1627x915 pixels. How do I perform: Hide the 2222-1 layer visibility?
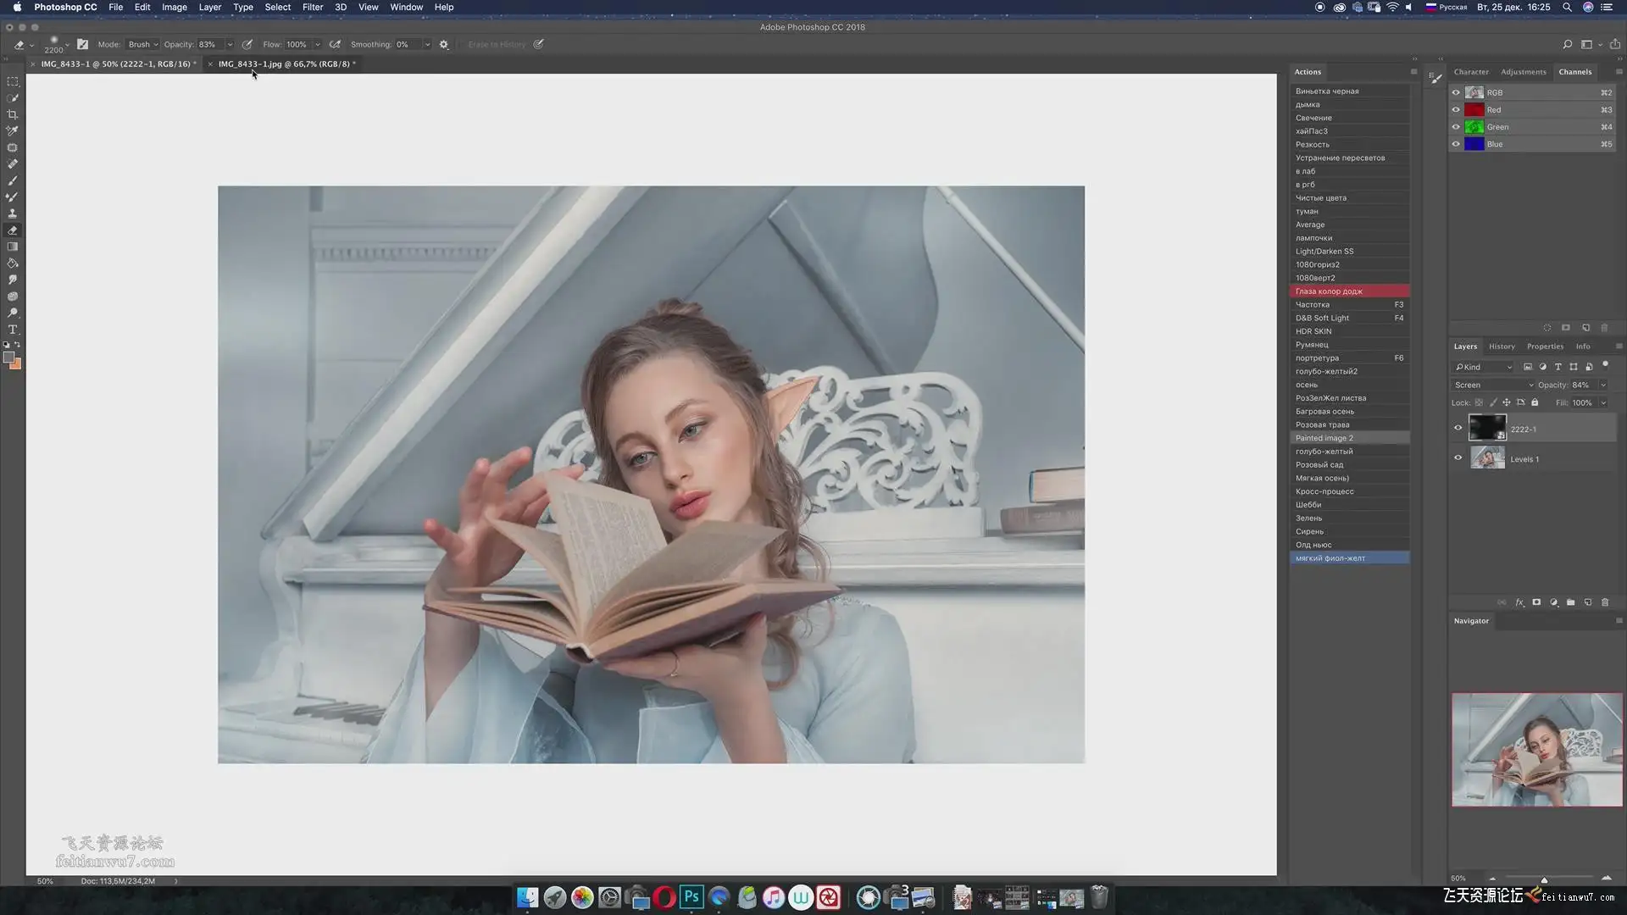[x=1458, y=428]
